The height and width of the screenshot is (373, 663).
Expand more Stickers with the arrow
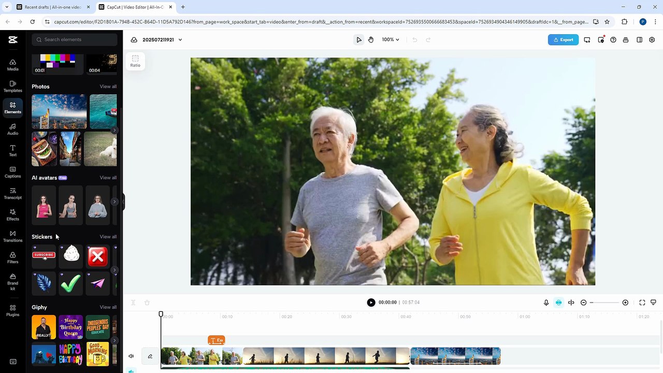point(114,270)
